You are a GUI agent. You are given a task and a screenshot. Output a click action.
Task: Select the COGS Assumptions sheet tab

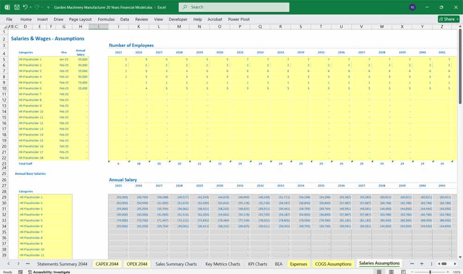tap(333, 263)
